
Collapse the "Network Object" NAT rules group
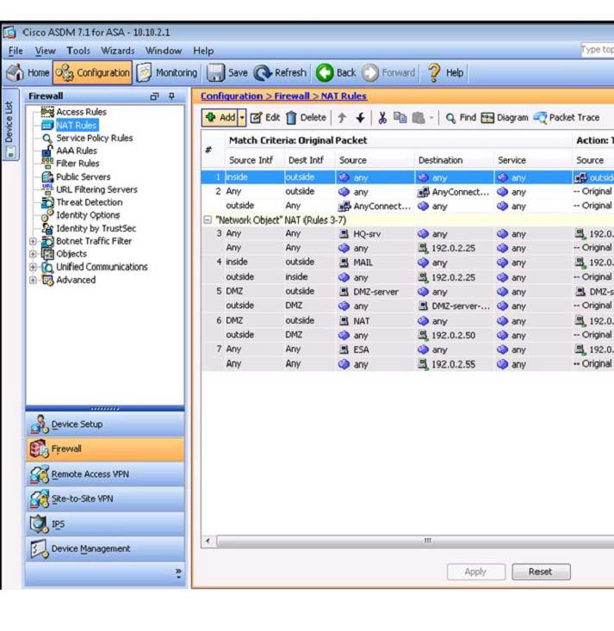(207, 220)
